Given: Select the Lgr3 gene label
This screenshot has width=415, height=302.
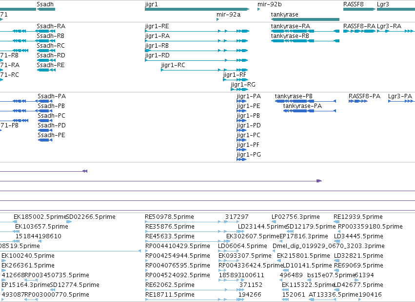Looking at the screenshot, I should tap(383, 4).
